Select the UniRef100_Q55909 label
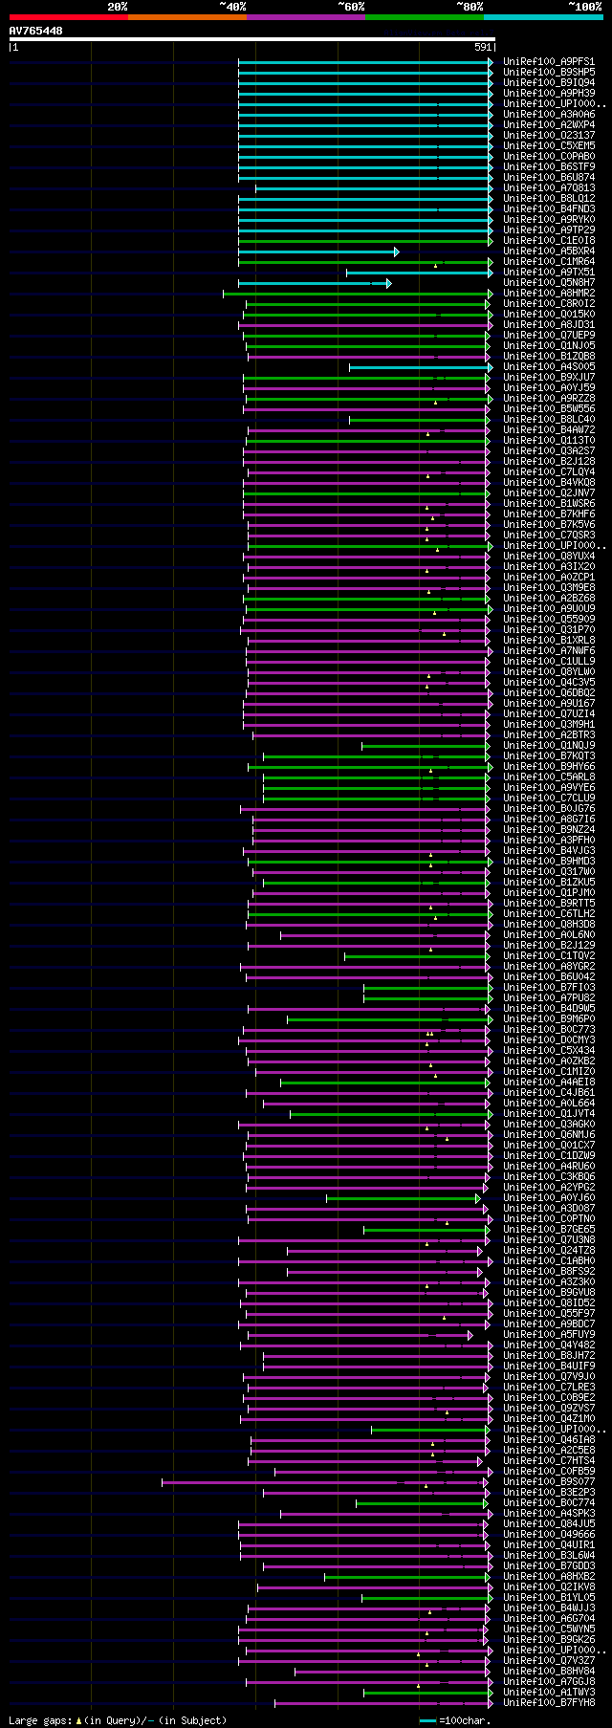Image resolution: width=612 pixels, height=1728 pixels. (x=549, y=619)
